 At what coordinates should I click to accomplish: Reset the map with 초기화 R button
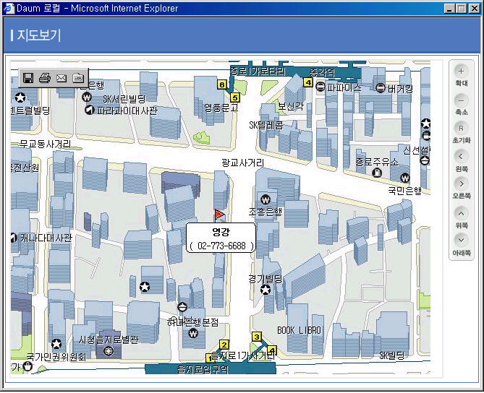462,128
